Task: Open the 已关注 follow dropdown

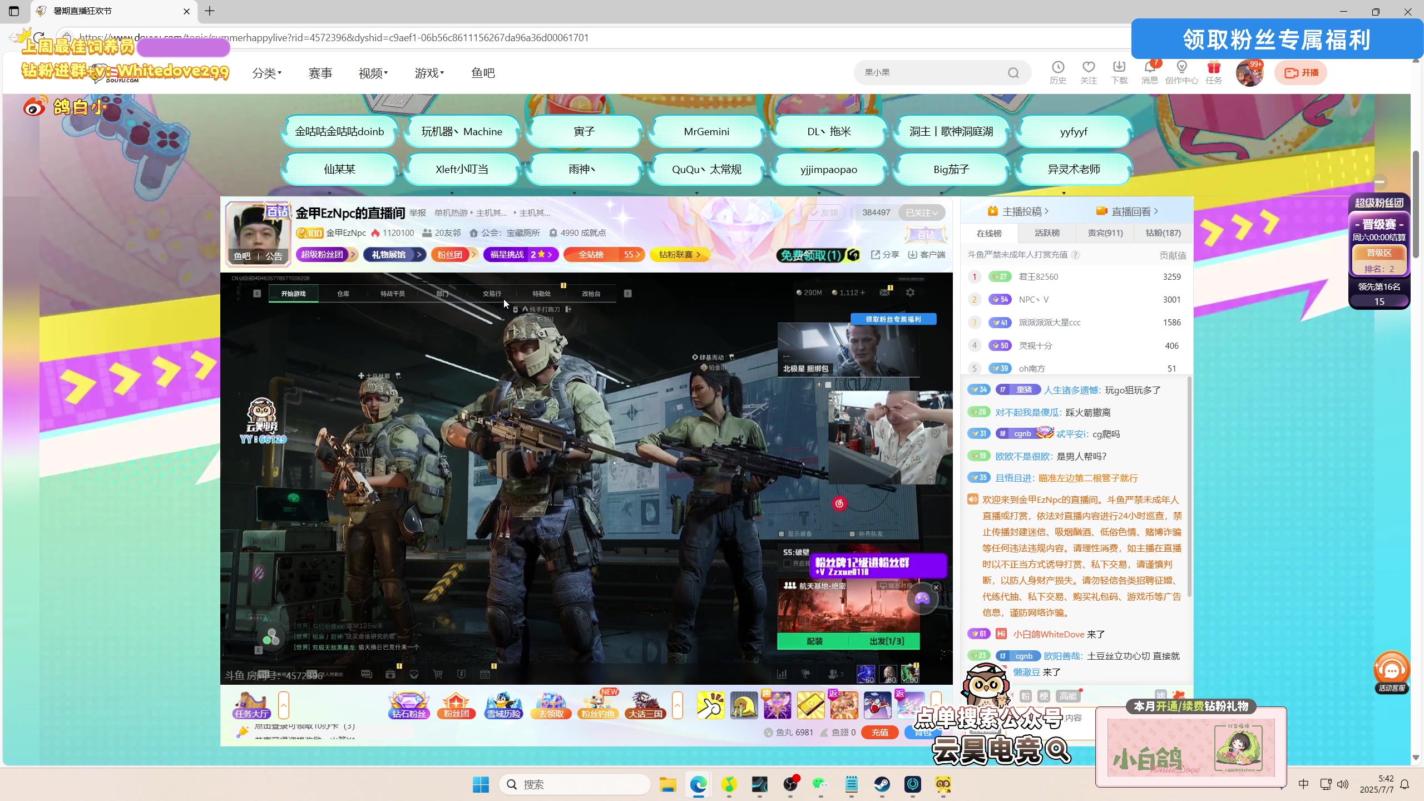Action: (x=922, y=212)
